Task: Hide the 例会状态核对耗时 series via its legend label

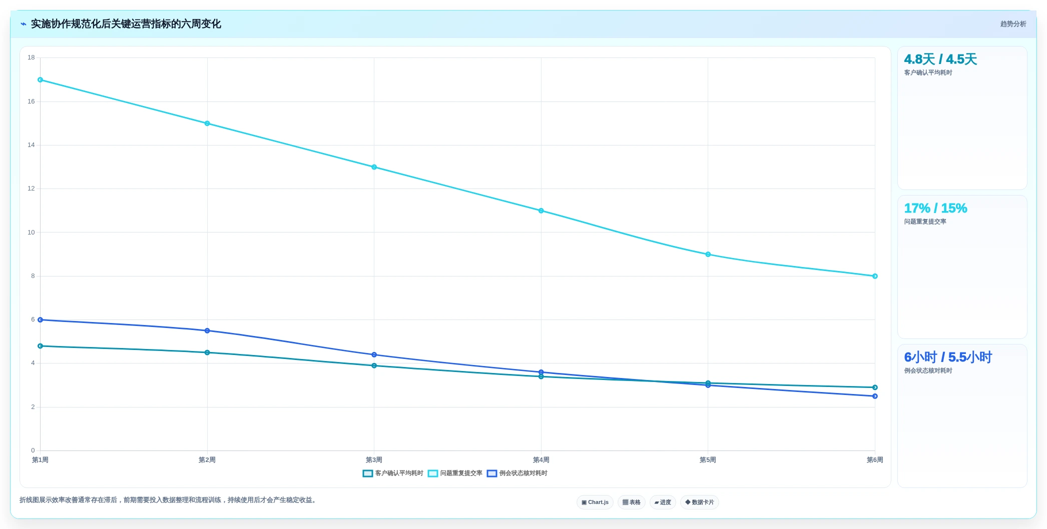Action: tap(523, 473)
